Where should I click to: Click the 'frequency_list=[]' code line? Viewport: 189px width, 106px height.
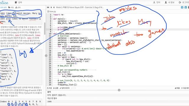click(x=67, y=85)
